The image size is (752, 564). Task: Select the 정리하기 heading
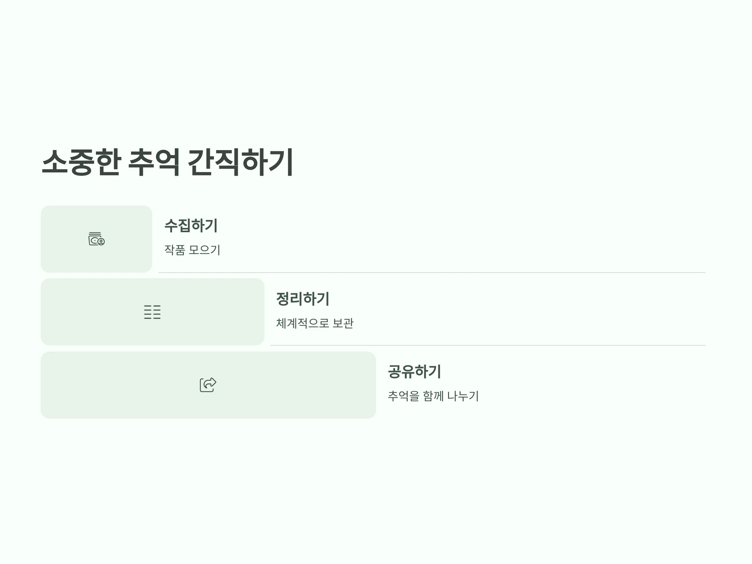[x=303, y=299]
